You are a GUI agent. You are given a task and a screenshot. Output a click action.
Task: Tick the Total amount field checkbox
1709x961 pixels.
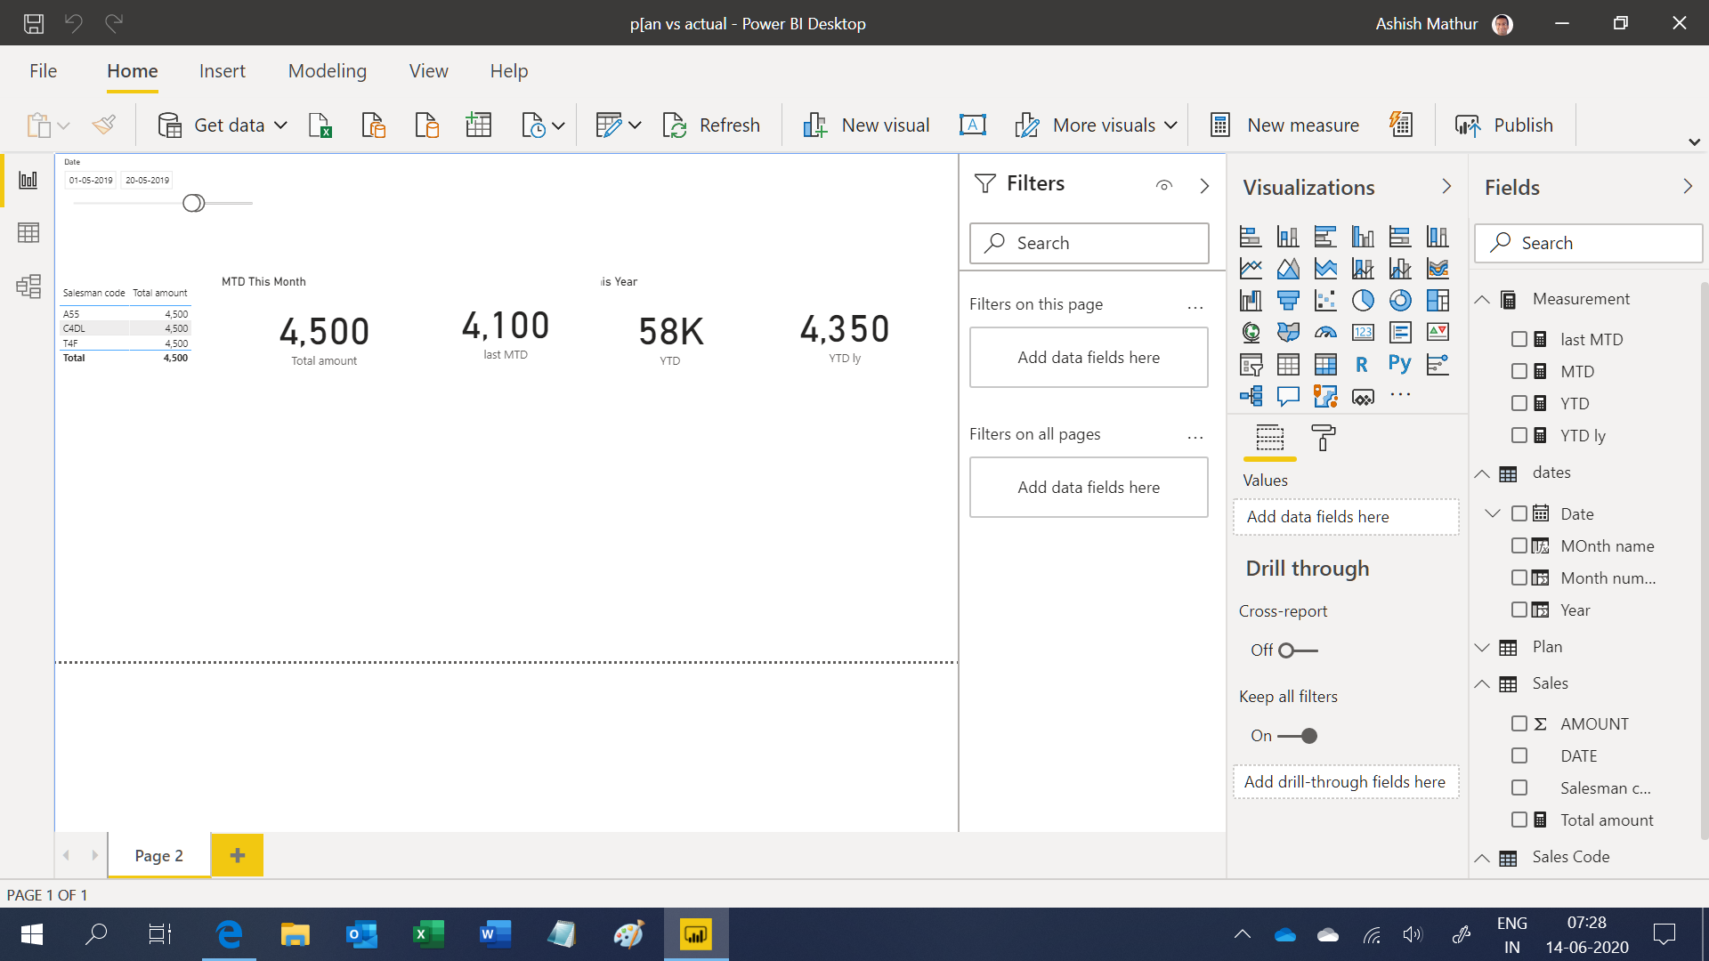click(x=1519, y=820)
